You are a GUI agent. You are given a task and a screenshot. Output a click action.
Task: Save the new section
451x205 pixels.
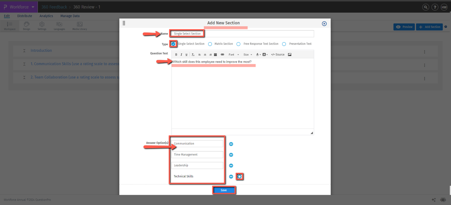click(224, 190)
